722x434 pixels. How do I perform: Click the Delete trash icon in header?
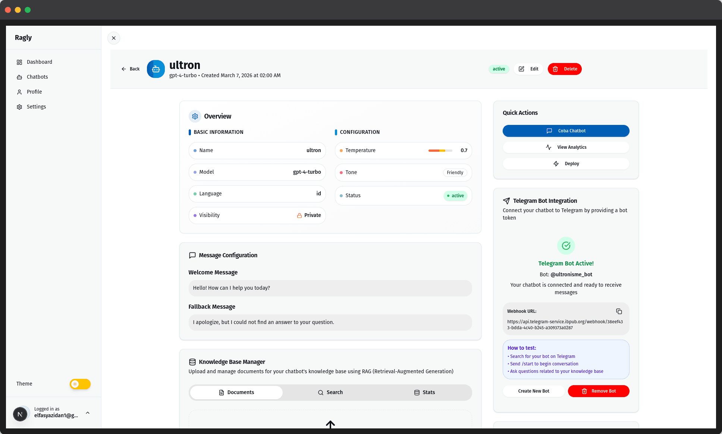(x=555, y=69)
